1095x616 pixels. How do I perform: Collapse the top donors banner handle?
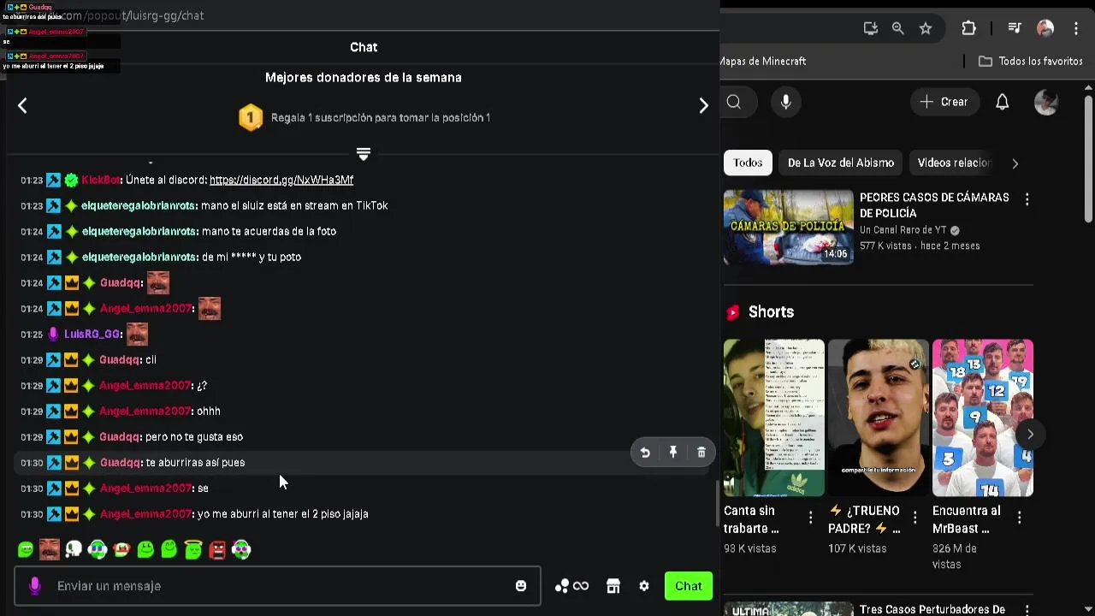363,154
